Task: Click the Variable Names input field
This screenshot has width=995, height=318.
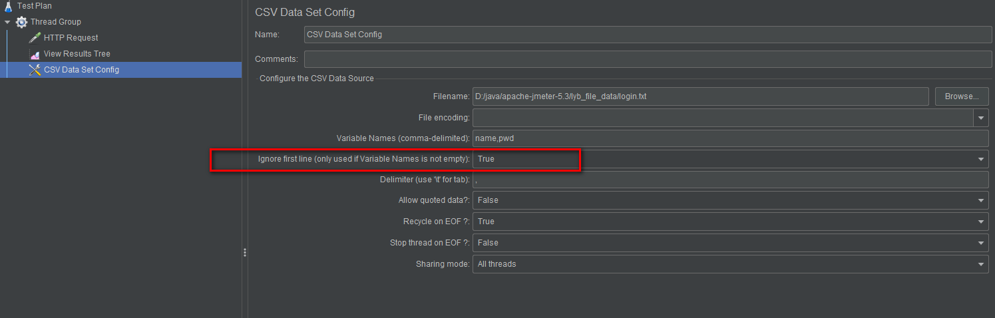Action: (x=729, y=138)
